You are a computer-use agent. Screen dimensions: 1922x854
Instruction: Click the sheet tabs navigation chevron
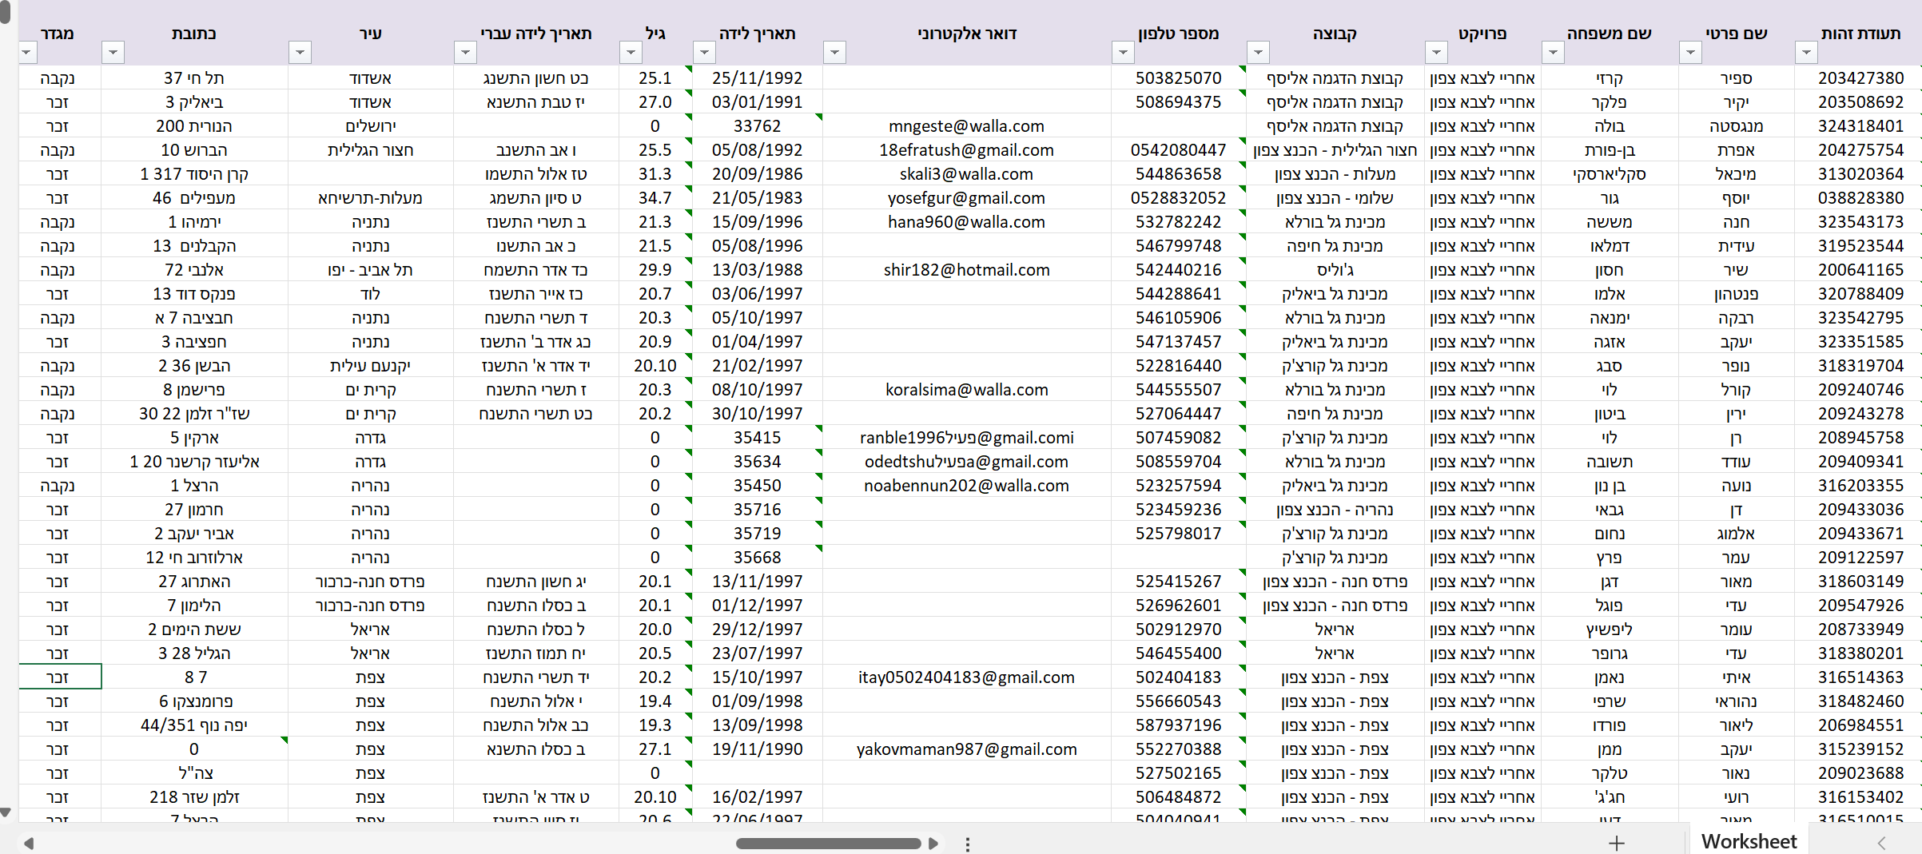1881,843
